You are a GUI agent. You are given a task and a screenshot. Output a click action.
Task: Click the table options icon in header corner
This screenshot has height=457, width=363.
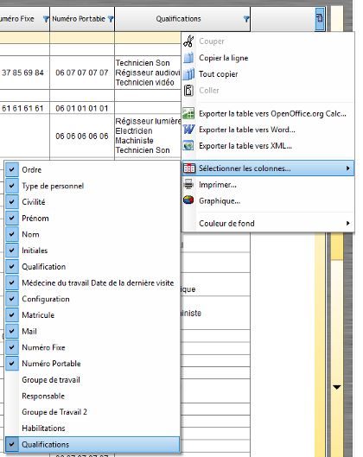click(x=320, y=19)
